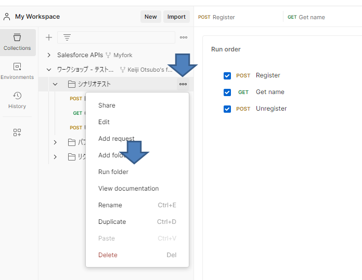The image size is (362, 280).
Task: Click the folder icon of シナリオテスト
Action: tap(72, 84)
